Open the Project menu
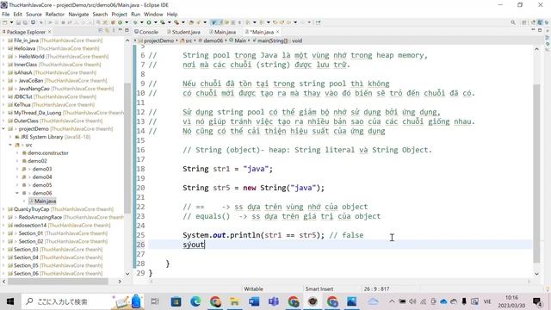Screen dimensions: 551x310 (119, 14)
